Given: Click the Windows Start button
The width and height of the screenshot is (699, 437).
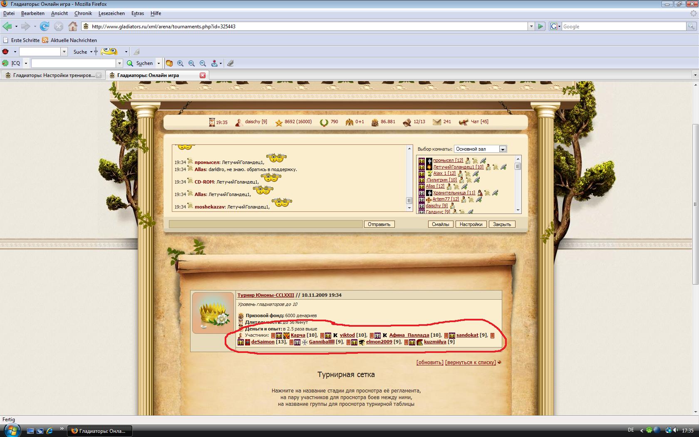Looking at the screenshot, I should point(11,431).
